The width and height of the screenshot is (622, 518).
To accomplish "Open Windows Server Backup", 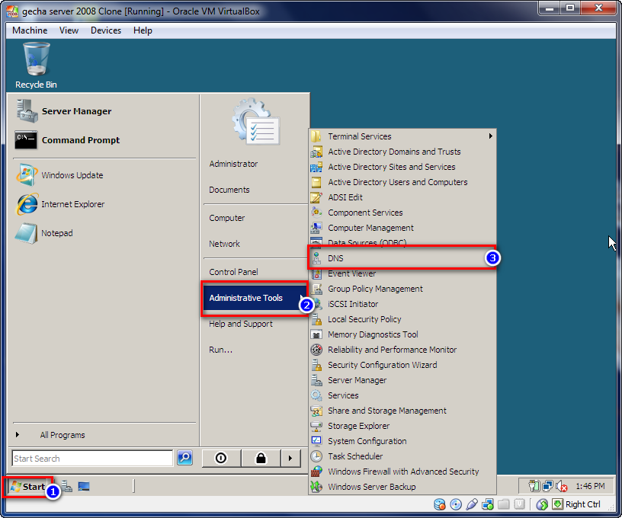I will click(402, 487).
